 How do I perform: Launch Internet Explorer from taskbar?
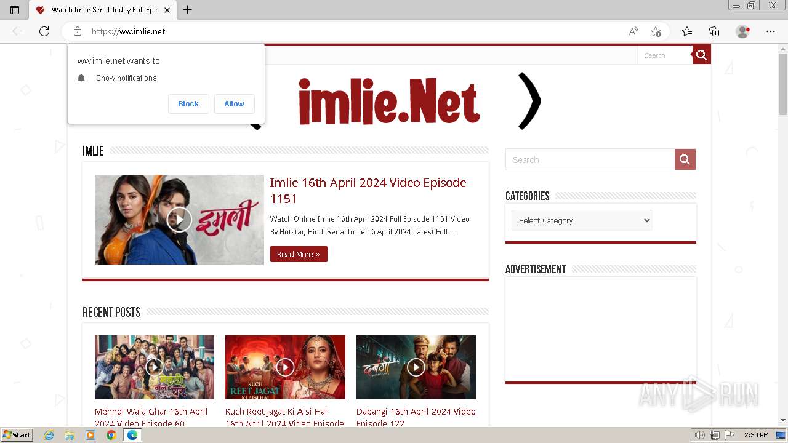coord(49,435)
